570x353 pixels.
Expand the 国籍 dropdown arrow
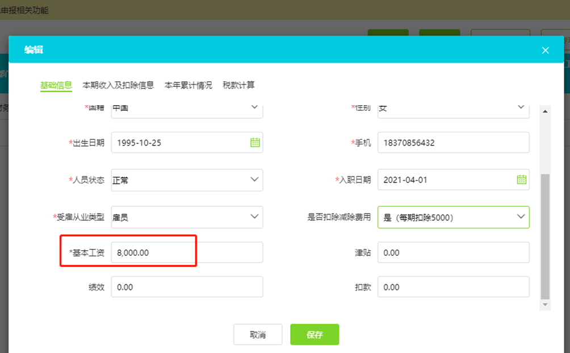(254, 107)
